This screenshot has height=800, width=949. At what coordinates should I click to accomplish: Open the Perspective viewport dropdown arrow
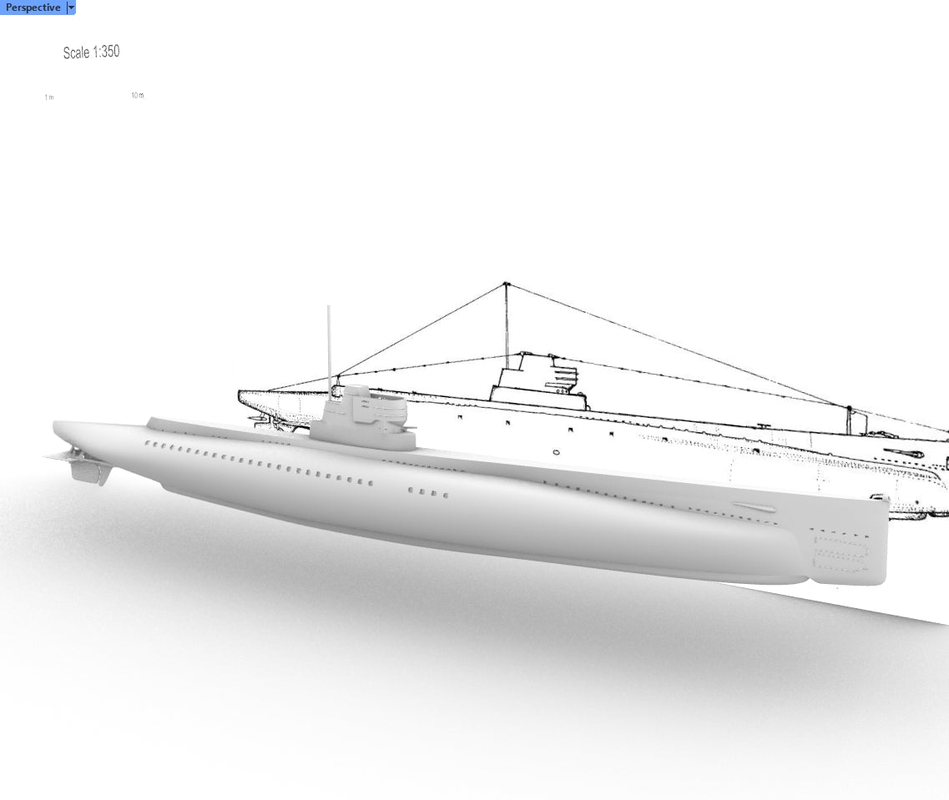click(x=71, y=8)
